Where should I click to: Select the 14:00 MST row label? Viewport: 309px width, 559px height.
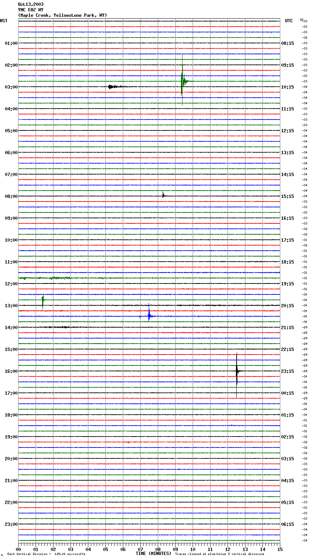(11, 328)
